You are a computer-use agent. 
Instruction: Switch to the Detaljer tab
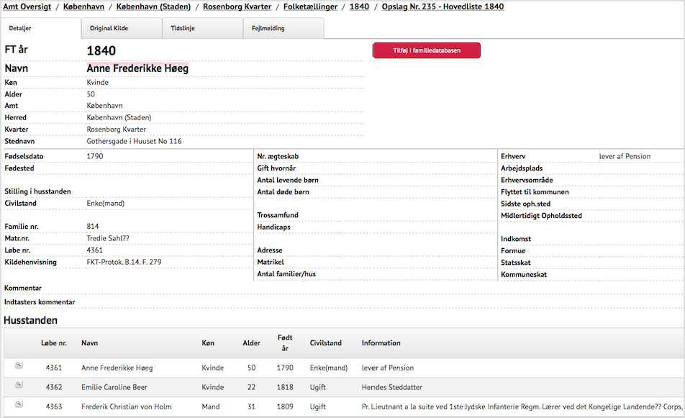19,29
